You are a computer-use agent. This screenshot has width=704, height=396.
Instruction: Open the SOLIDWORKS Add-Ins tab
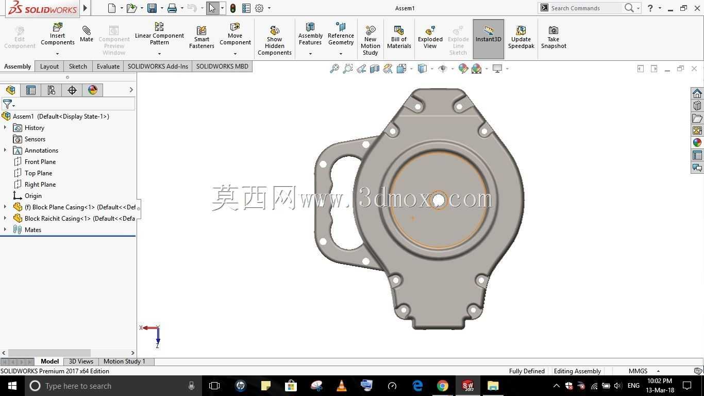[158, 67]
